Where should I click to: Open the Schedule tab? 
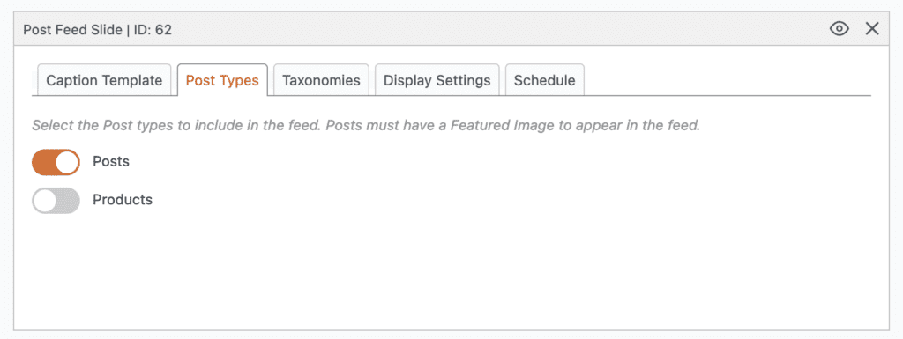coord(545,80)
